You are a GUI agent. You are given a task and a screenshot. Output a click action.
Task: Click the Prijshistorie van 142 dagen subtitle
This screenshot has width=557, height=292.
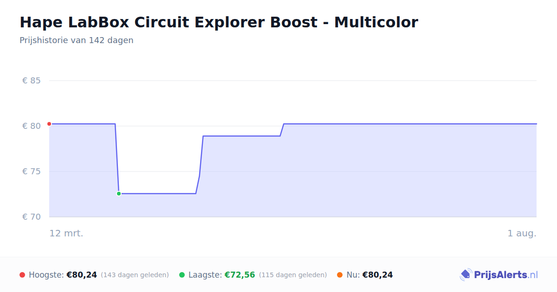click(77, 40)
